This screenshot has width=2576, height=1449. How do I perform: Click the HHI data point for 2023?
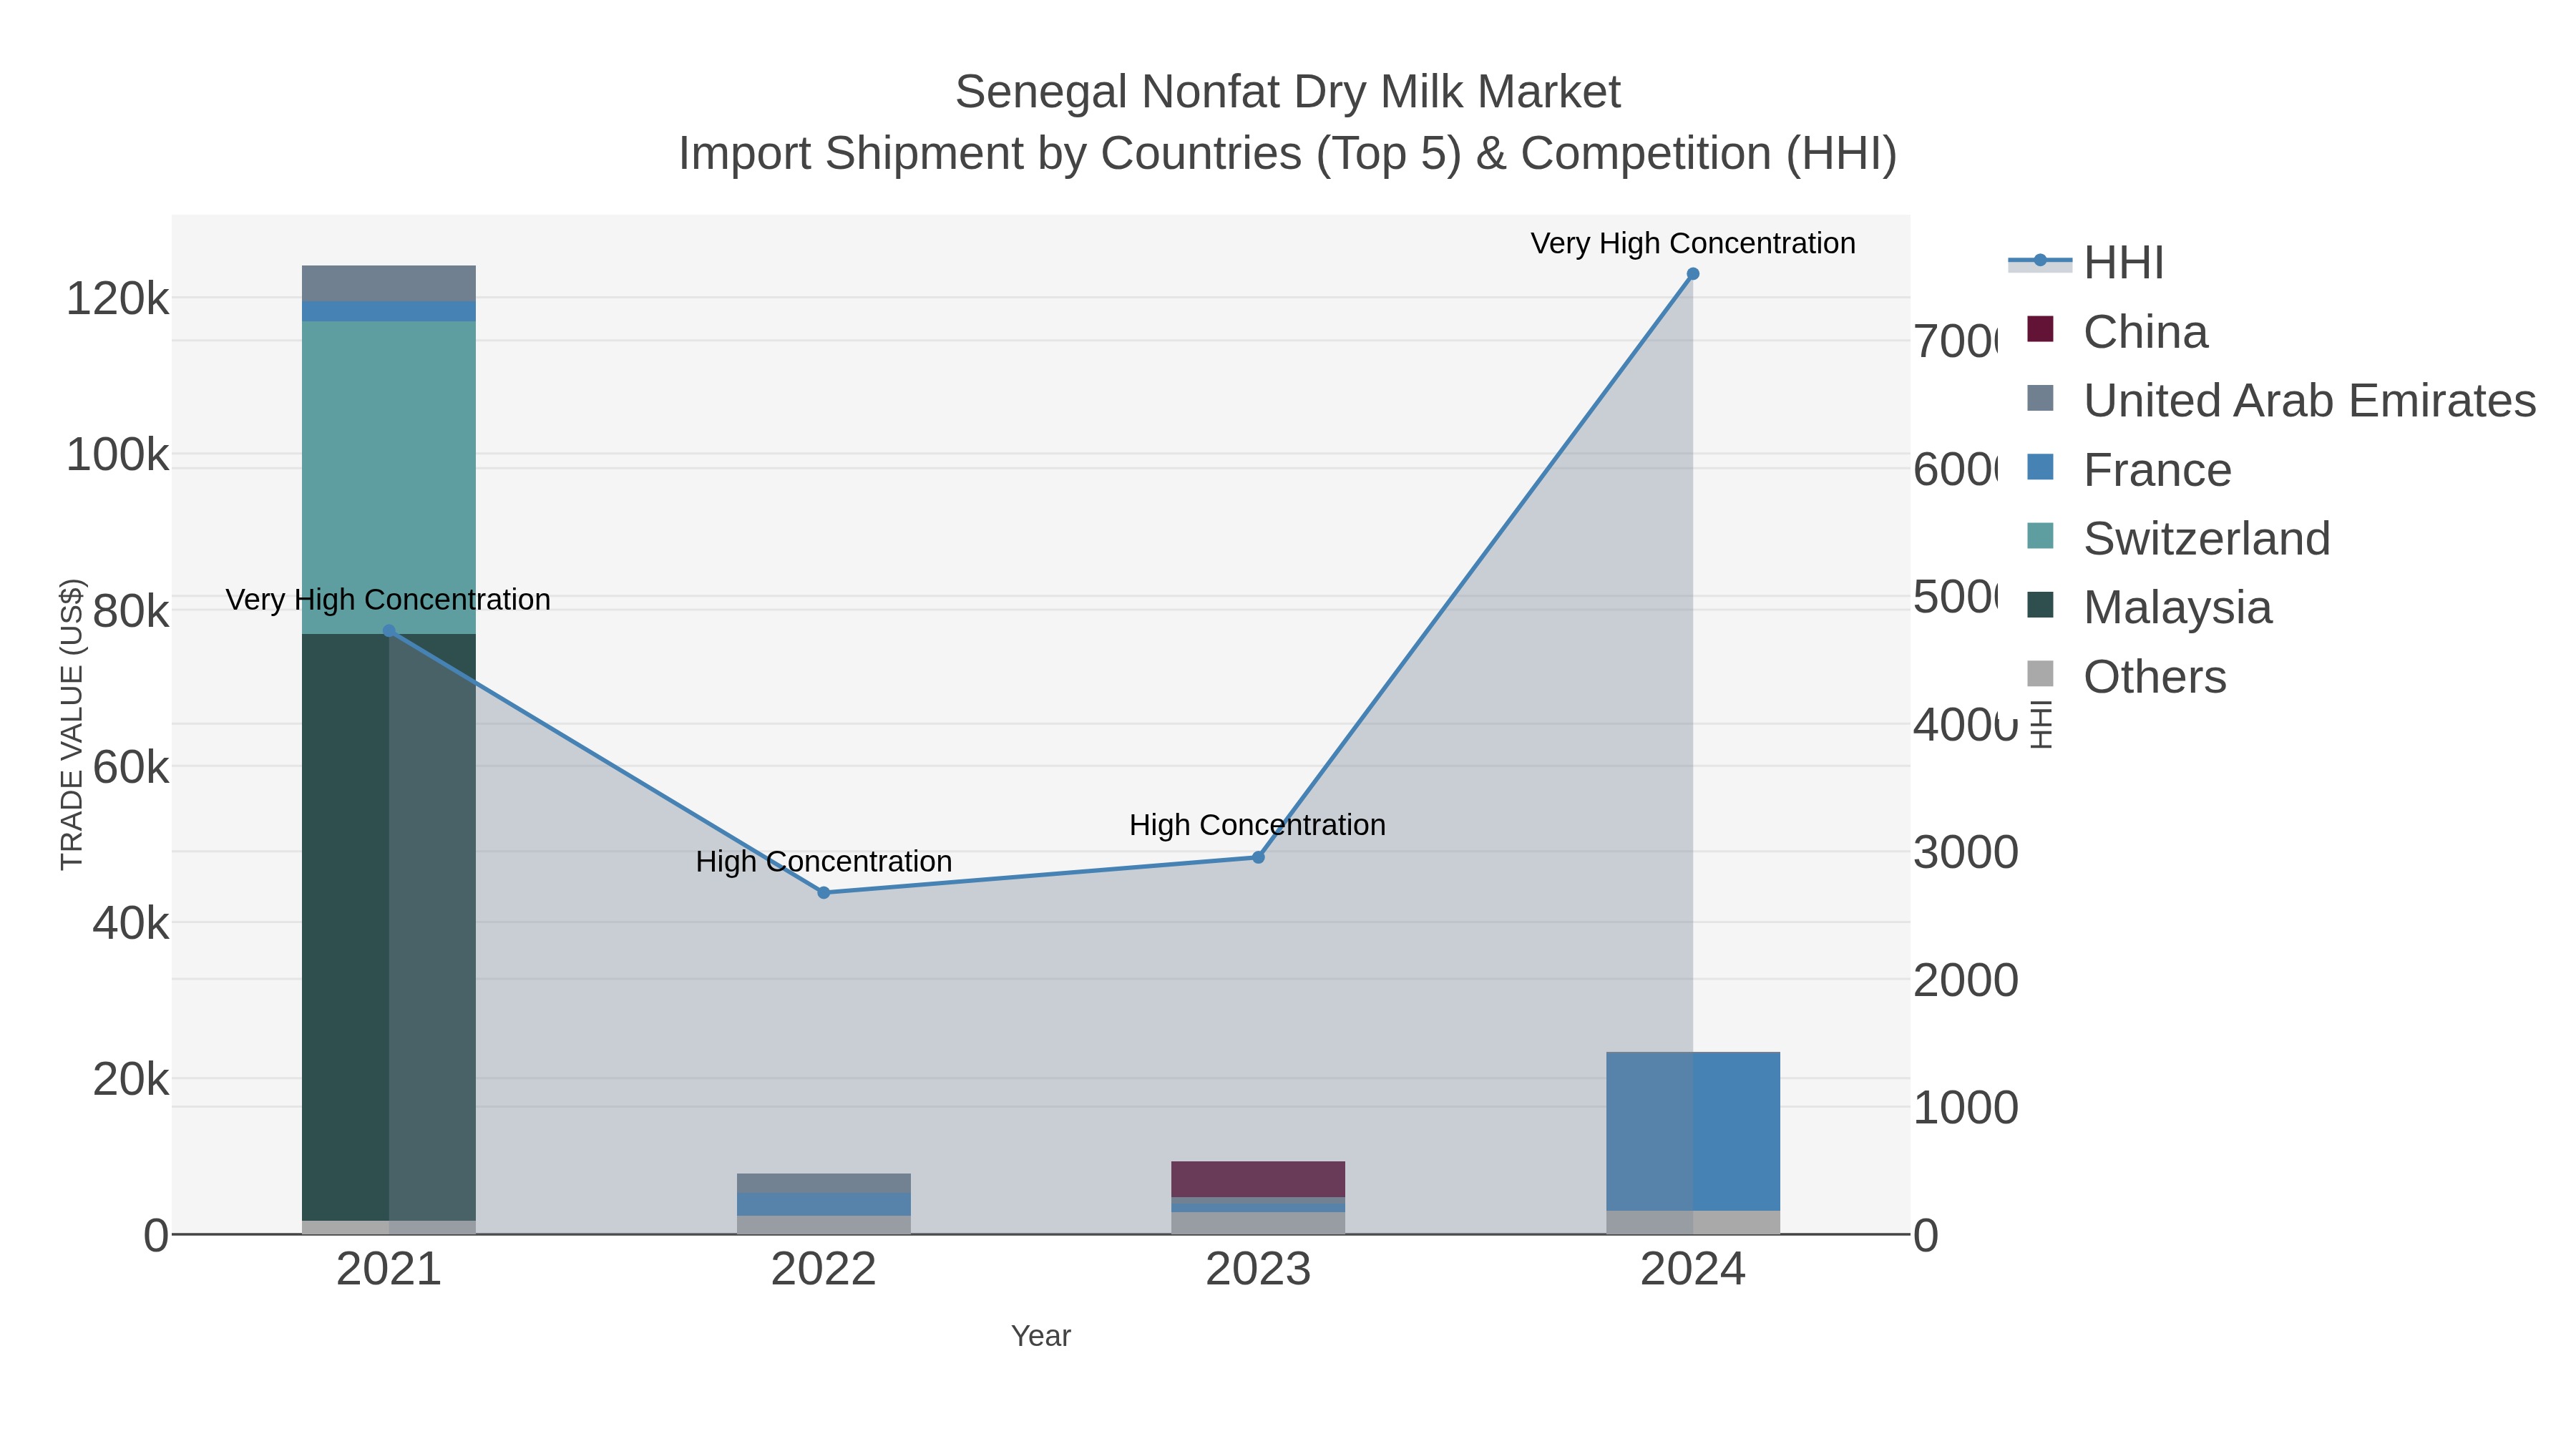click(1259, 858)
